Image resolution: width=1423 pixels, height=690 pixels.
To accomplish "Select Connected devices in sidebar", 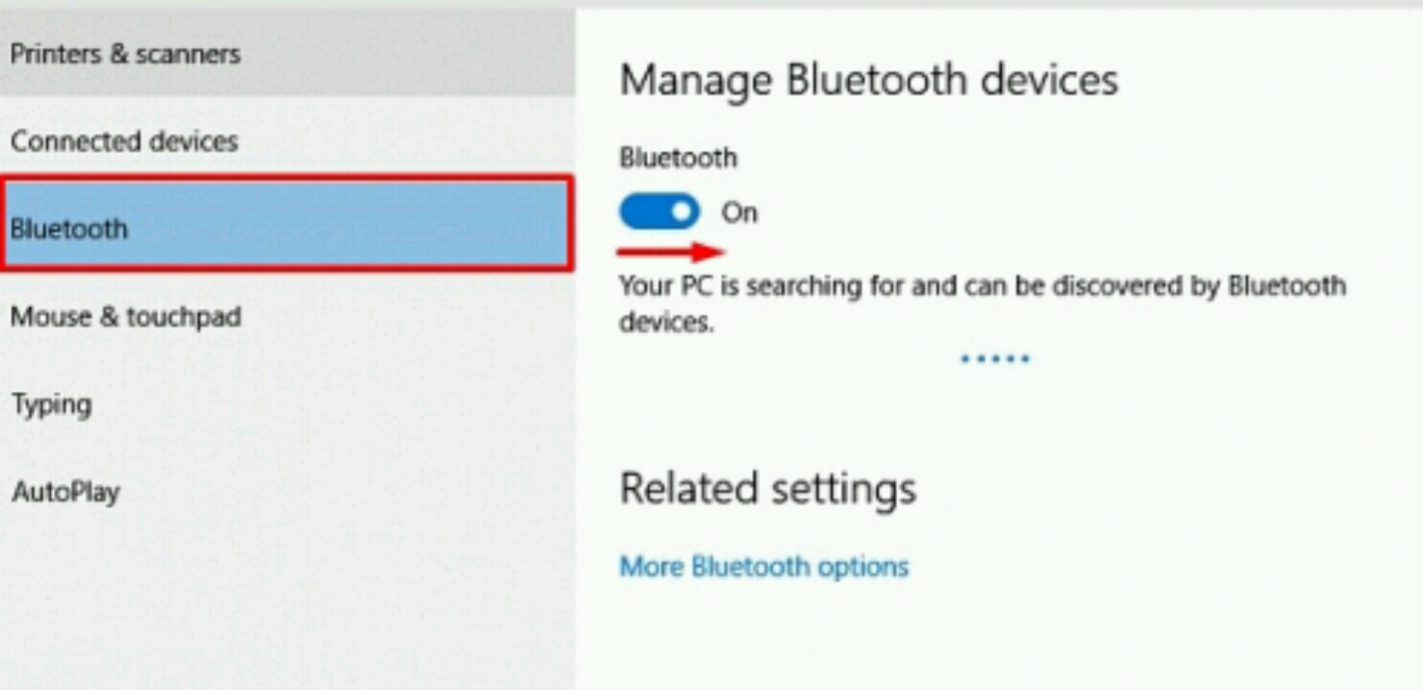I will pyautogui.click(x=287, y=140).
